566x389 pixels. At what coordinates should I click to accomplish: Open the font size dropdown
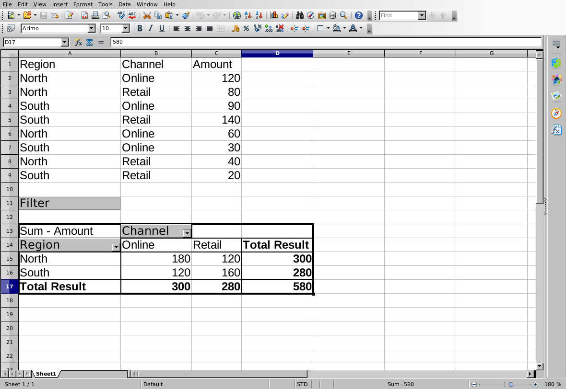126,28
